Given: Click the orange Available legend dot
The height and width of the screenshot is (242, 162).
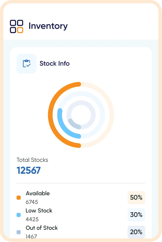Looking at the screenshot, I should pos(19,198).
